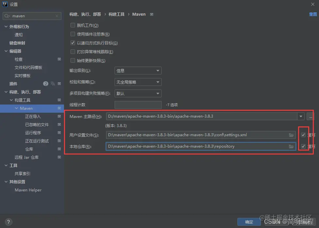Enable the 脱机工作 checkbox

click(72, 25)
